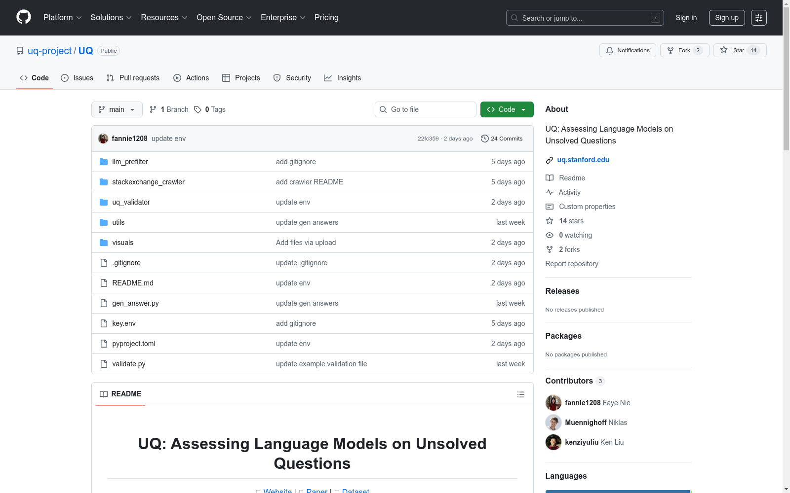The width and height of the screenshot is (790, 493).
Task: Click the fork icon beside 2 forks
Action: 550,249
